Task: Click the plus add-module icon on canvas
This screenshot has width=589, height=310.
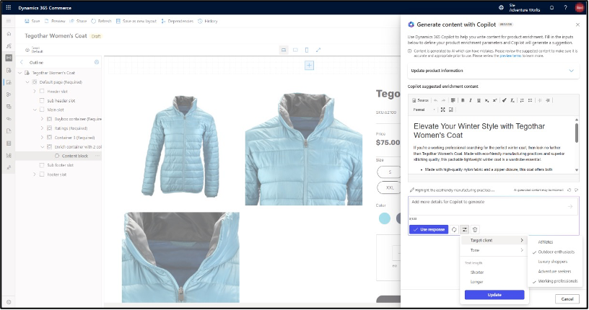Action: tap(309, 66)
